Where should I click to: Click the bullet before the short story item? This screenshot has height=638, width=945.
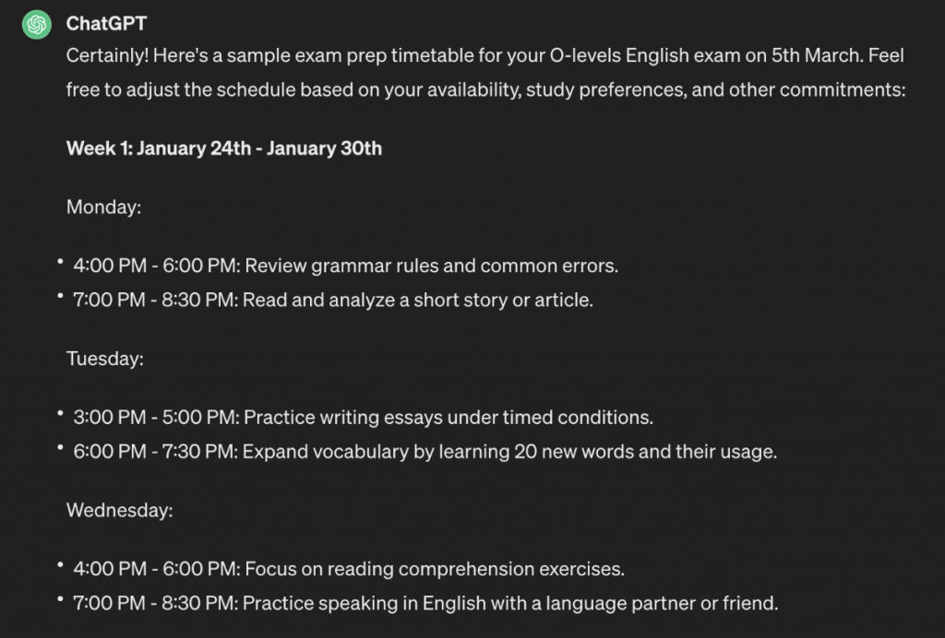[60, 297]
